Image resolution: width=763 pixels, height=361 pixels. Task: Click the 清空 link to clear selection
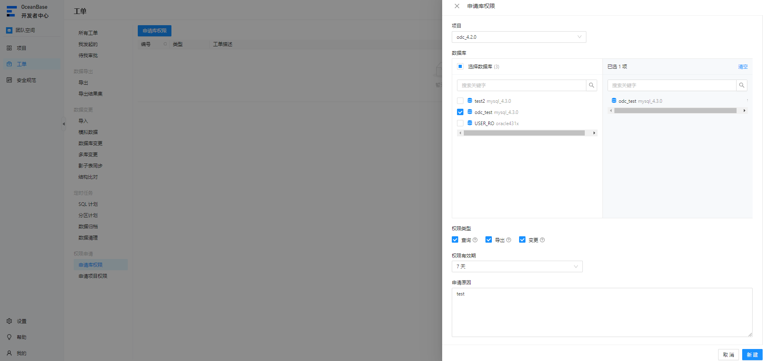(x=743, y=67)
